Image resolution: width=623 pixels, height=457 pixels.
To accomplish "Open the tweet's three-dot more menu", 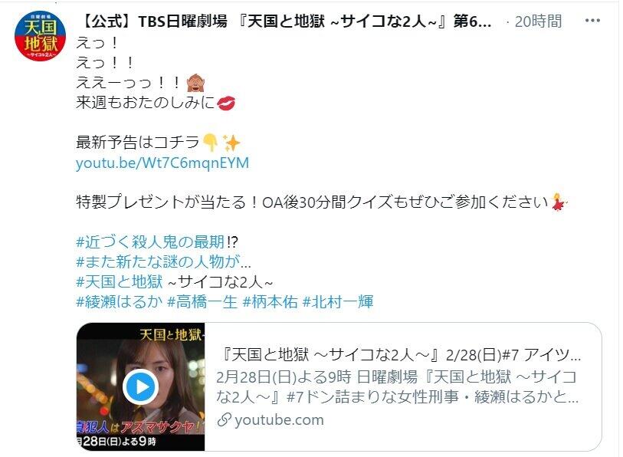I will pyautogui.click(x=592, y=21).
